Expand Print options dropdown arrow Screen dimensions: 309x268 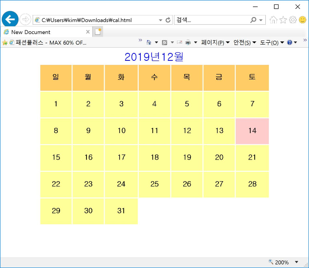196,42
